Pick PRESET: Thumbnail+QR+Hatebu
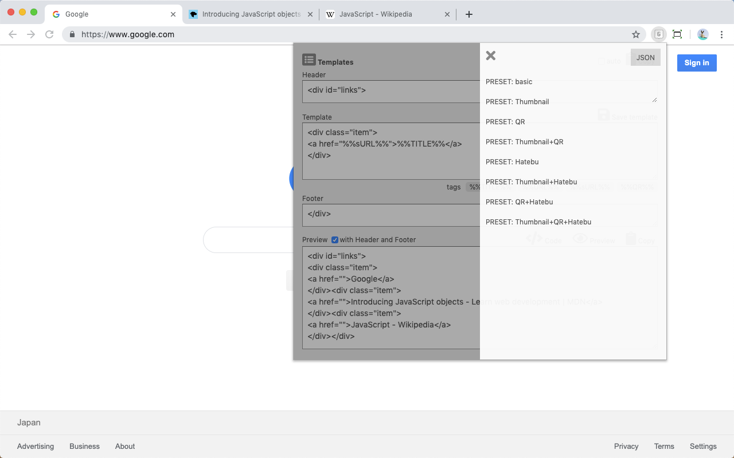The image size is (734, 458). coord(538,222)
